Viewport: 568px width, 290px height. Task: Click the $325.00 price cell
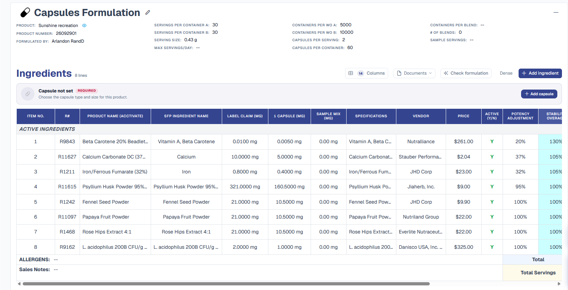point(463,247)
